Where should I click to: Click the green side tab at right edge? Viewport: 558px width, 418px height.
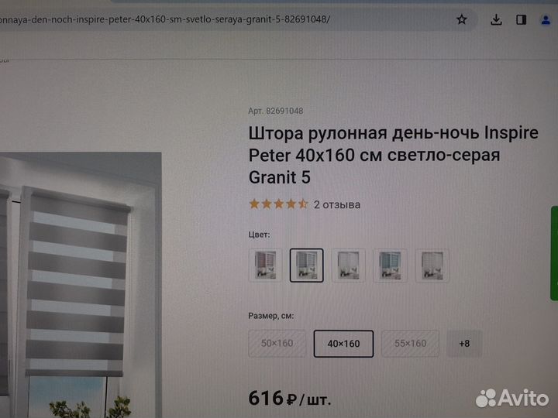pos(554,253)
